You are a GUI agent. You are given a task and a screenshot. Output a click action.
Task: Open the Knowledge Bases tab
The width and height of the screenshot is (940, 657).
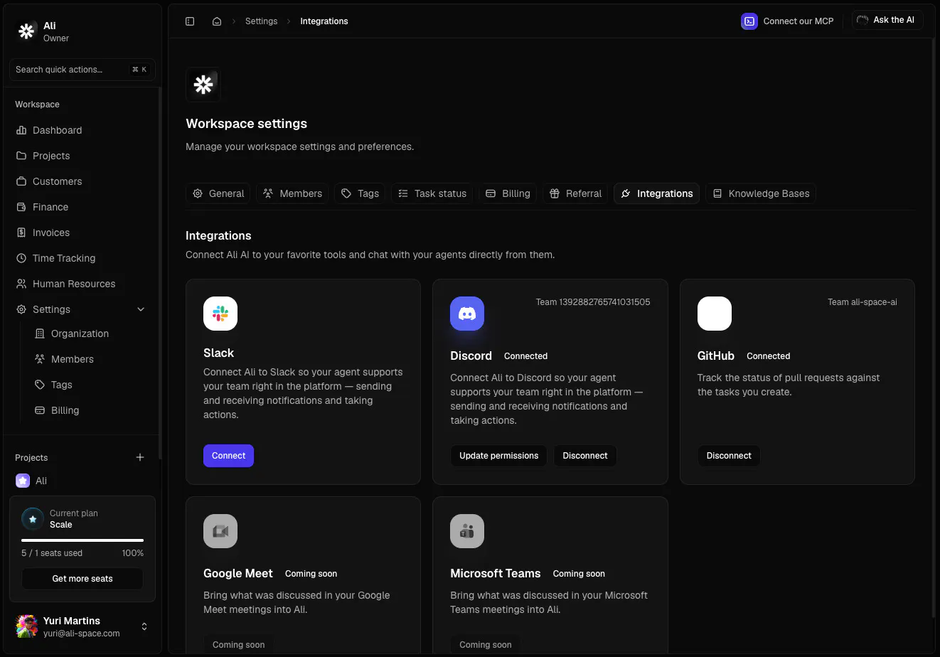pyautogui.click(x=761, y=193)
